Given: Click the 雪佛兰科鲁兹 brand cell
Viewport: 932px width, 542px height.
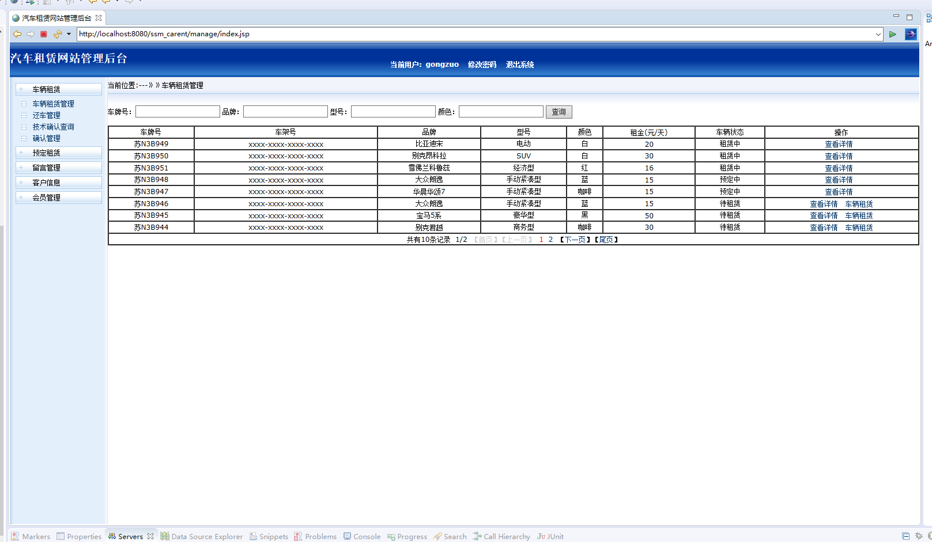Looking at the screenshot, I should point(429,168).
